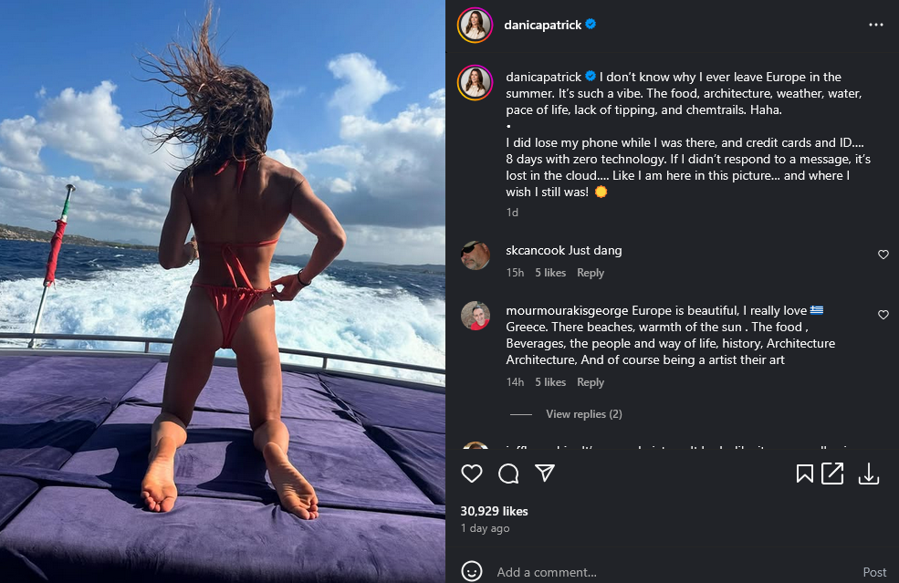Like the post with heart icon

[x=472, y=474]
